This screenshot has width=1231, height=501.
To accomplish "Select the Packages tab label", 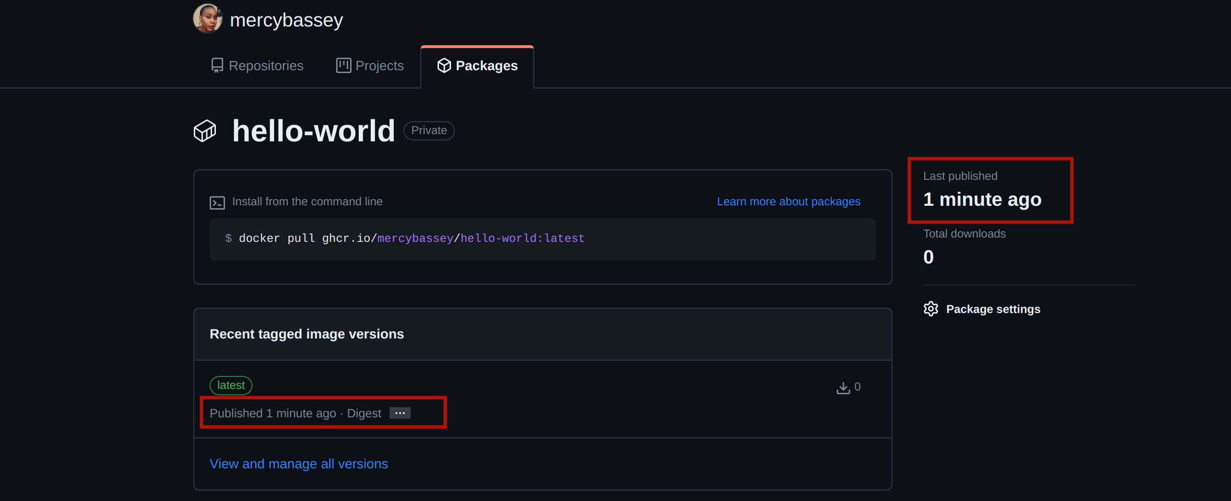I will pyautogui.click(x=486, y=66).
